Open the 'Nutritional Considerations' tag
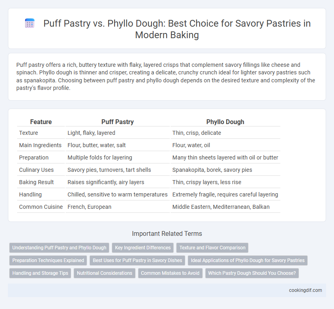Viewport: 334px width, 309px height. point(105,273)
